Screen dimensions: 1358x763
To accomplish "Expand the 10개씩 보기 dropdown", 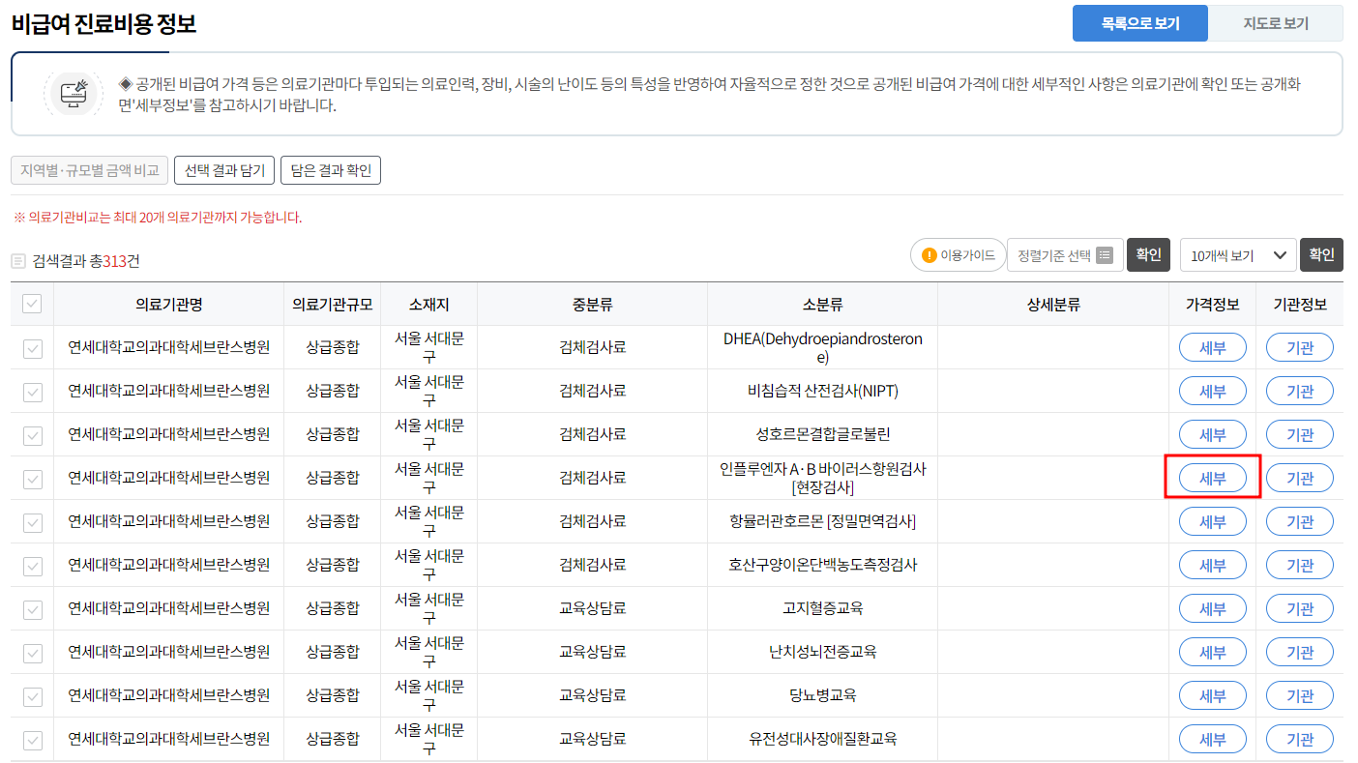I will (x=1238, y=255).
